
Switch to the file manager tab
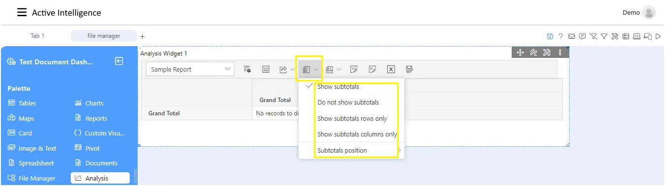tap(104, 36)
